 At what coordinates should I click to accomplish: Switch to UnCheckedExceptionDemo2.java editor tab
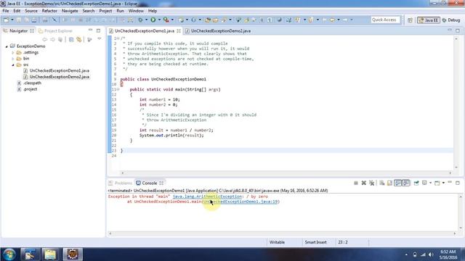tap(221, 30)
